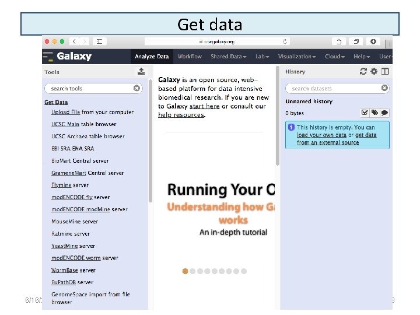Open EBI SRA ENA SRA tool
This screenshot has height=315, width=420.
(72, 148)
